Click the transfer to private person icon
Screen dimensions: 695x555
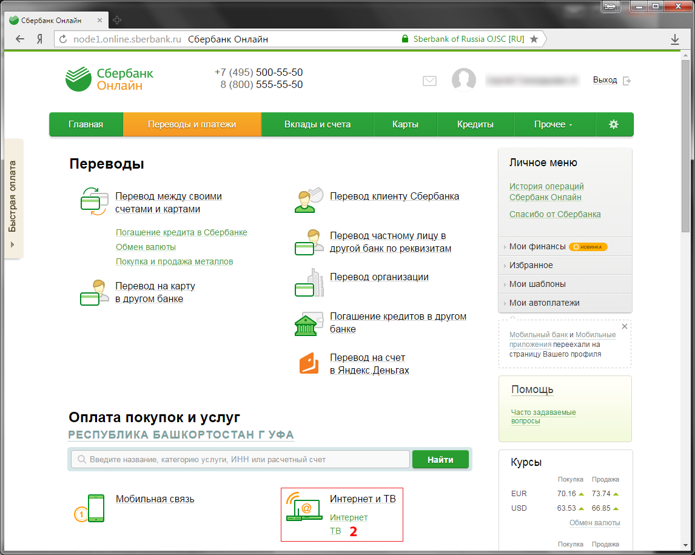[309, 242]
